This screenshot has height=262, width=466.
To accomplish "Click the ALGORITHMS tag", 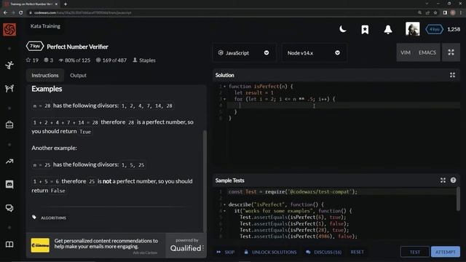I will (x=53, y=218).
